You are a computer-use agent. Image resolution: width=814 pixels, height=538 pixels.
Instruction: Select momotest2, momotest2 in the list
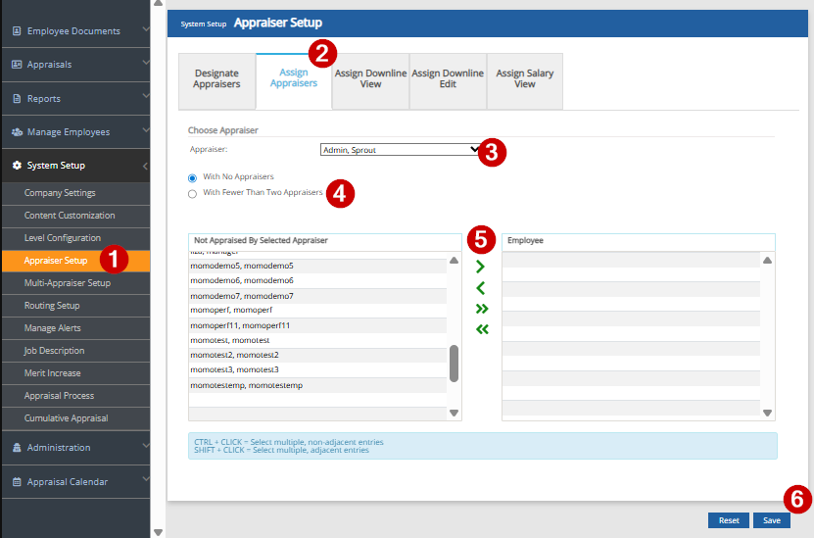coord(235,355)
